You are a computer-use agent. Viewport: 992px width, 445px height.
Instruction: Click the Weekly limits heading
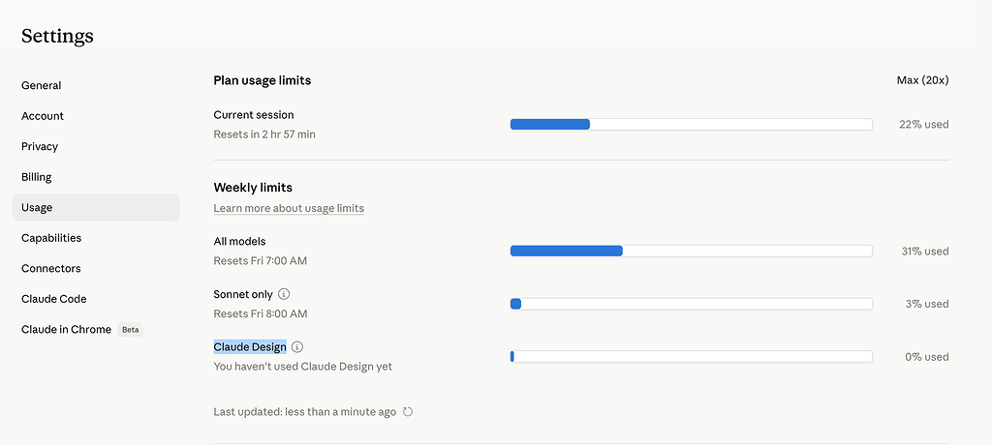[253, 187]
